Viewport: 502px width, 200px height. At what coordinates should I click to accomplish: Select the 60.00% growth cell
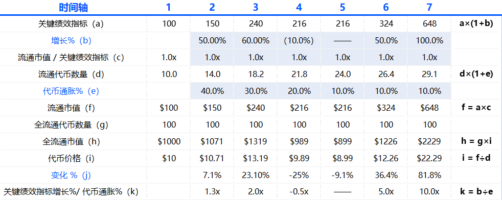256,41
